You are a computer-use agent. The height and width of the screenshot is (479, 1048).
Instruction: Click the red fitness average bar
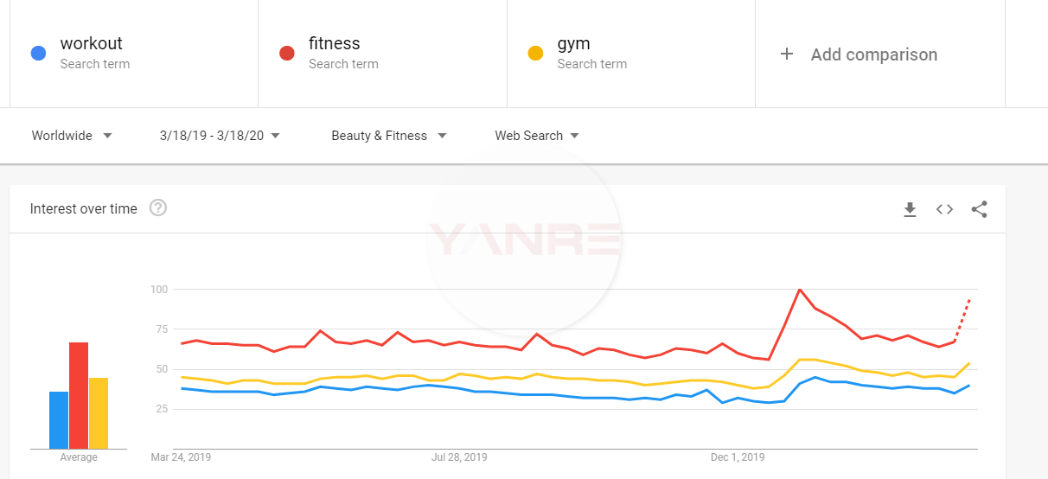(x=79, y=396)
